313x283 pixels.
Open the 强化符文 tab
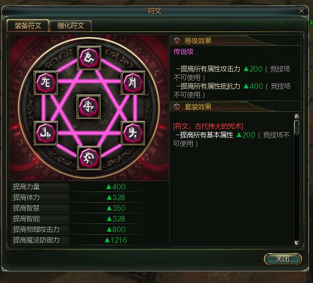click(71, 26)
